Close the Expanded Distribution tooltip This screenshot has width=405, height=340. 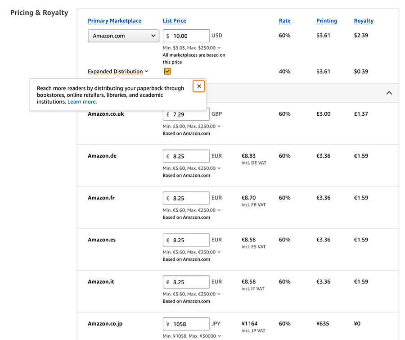click(x=199, y=86)
